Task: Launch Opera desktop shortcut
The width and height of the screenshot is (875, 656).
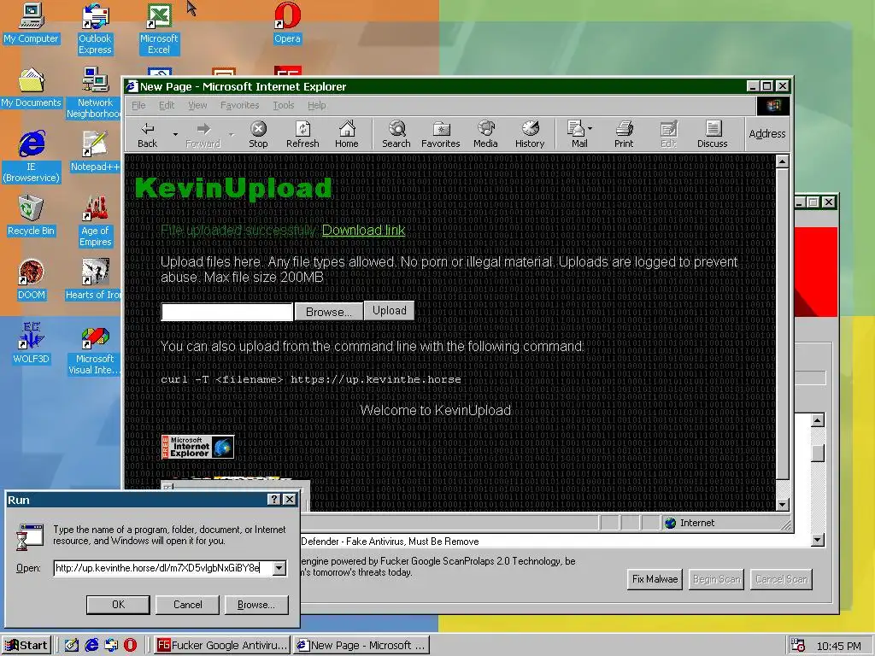Action: (x=287, y=23)
